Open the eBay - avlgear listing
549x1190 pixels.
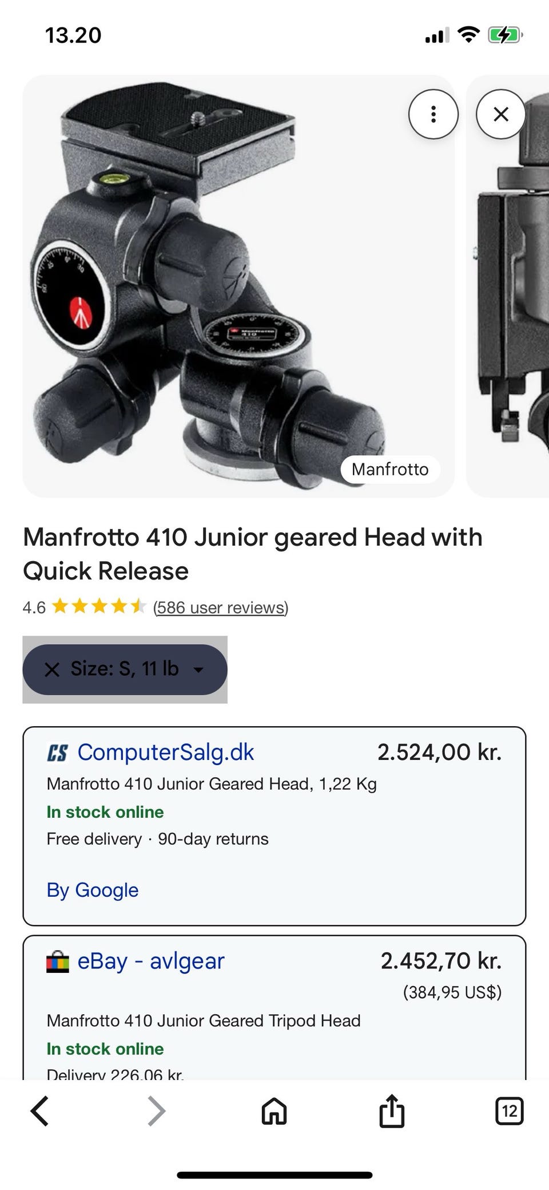150,961
